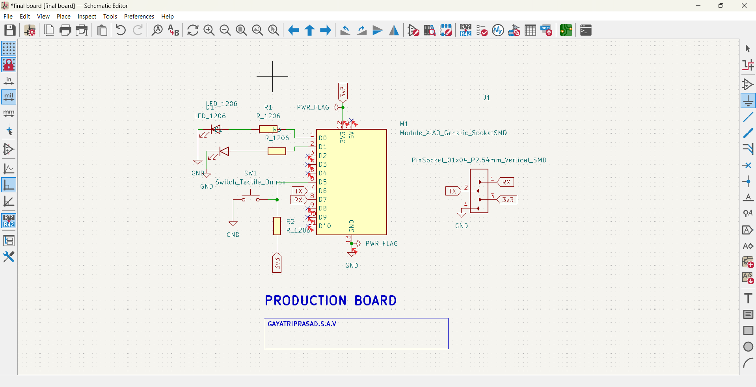Image resolution: width=756 pixels, height=387 pixels.
Task: Pick the Draw Bus tool
Action: [x=748, y=133]
